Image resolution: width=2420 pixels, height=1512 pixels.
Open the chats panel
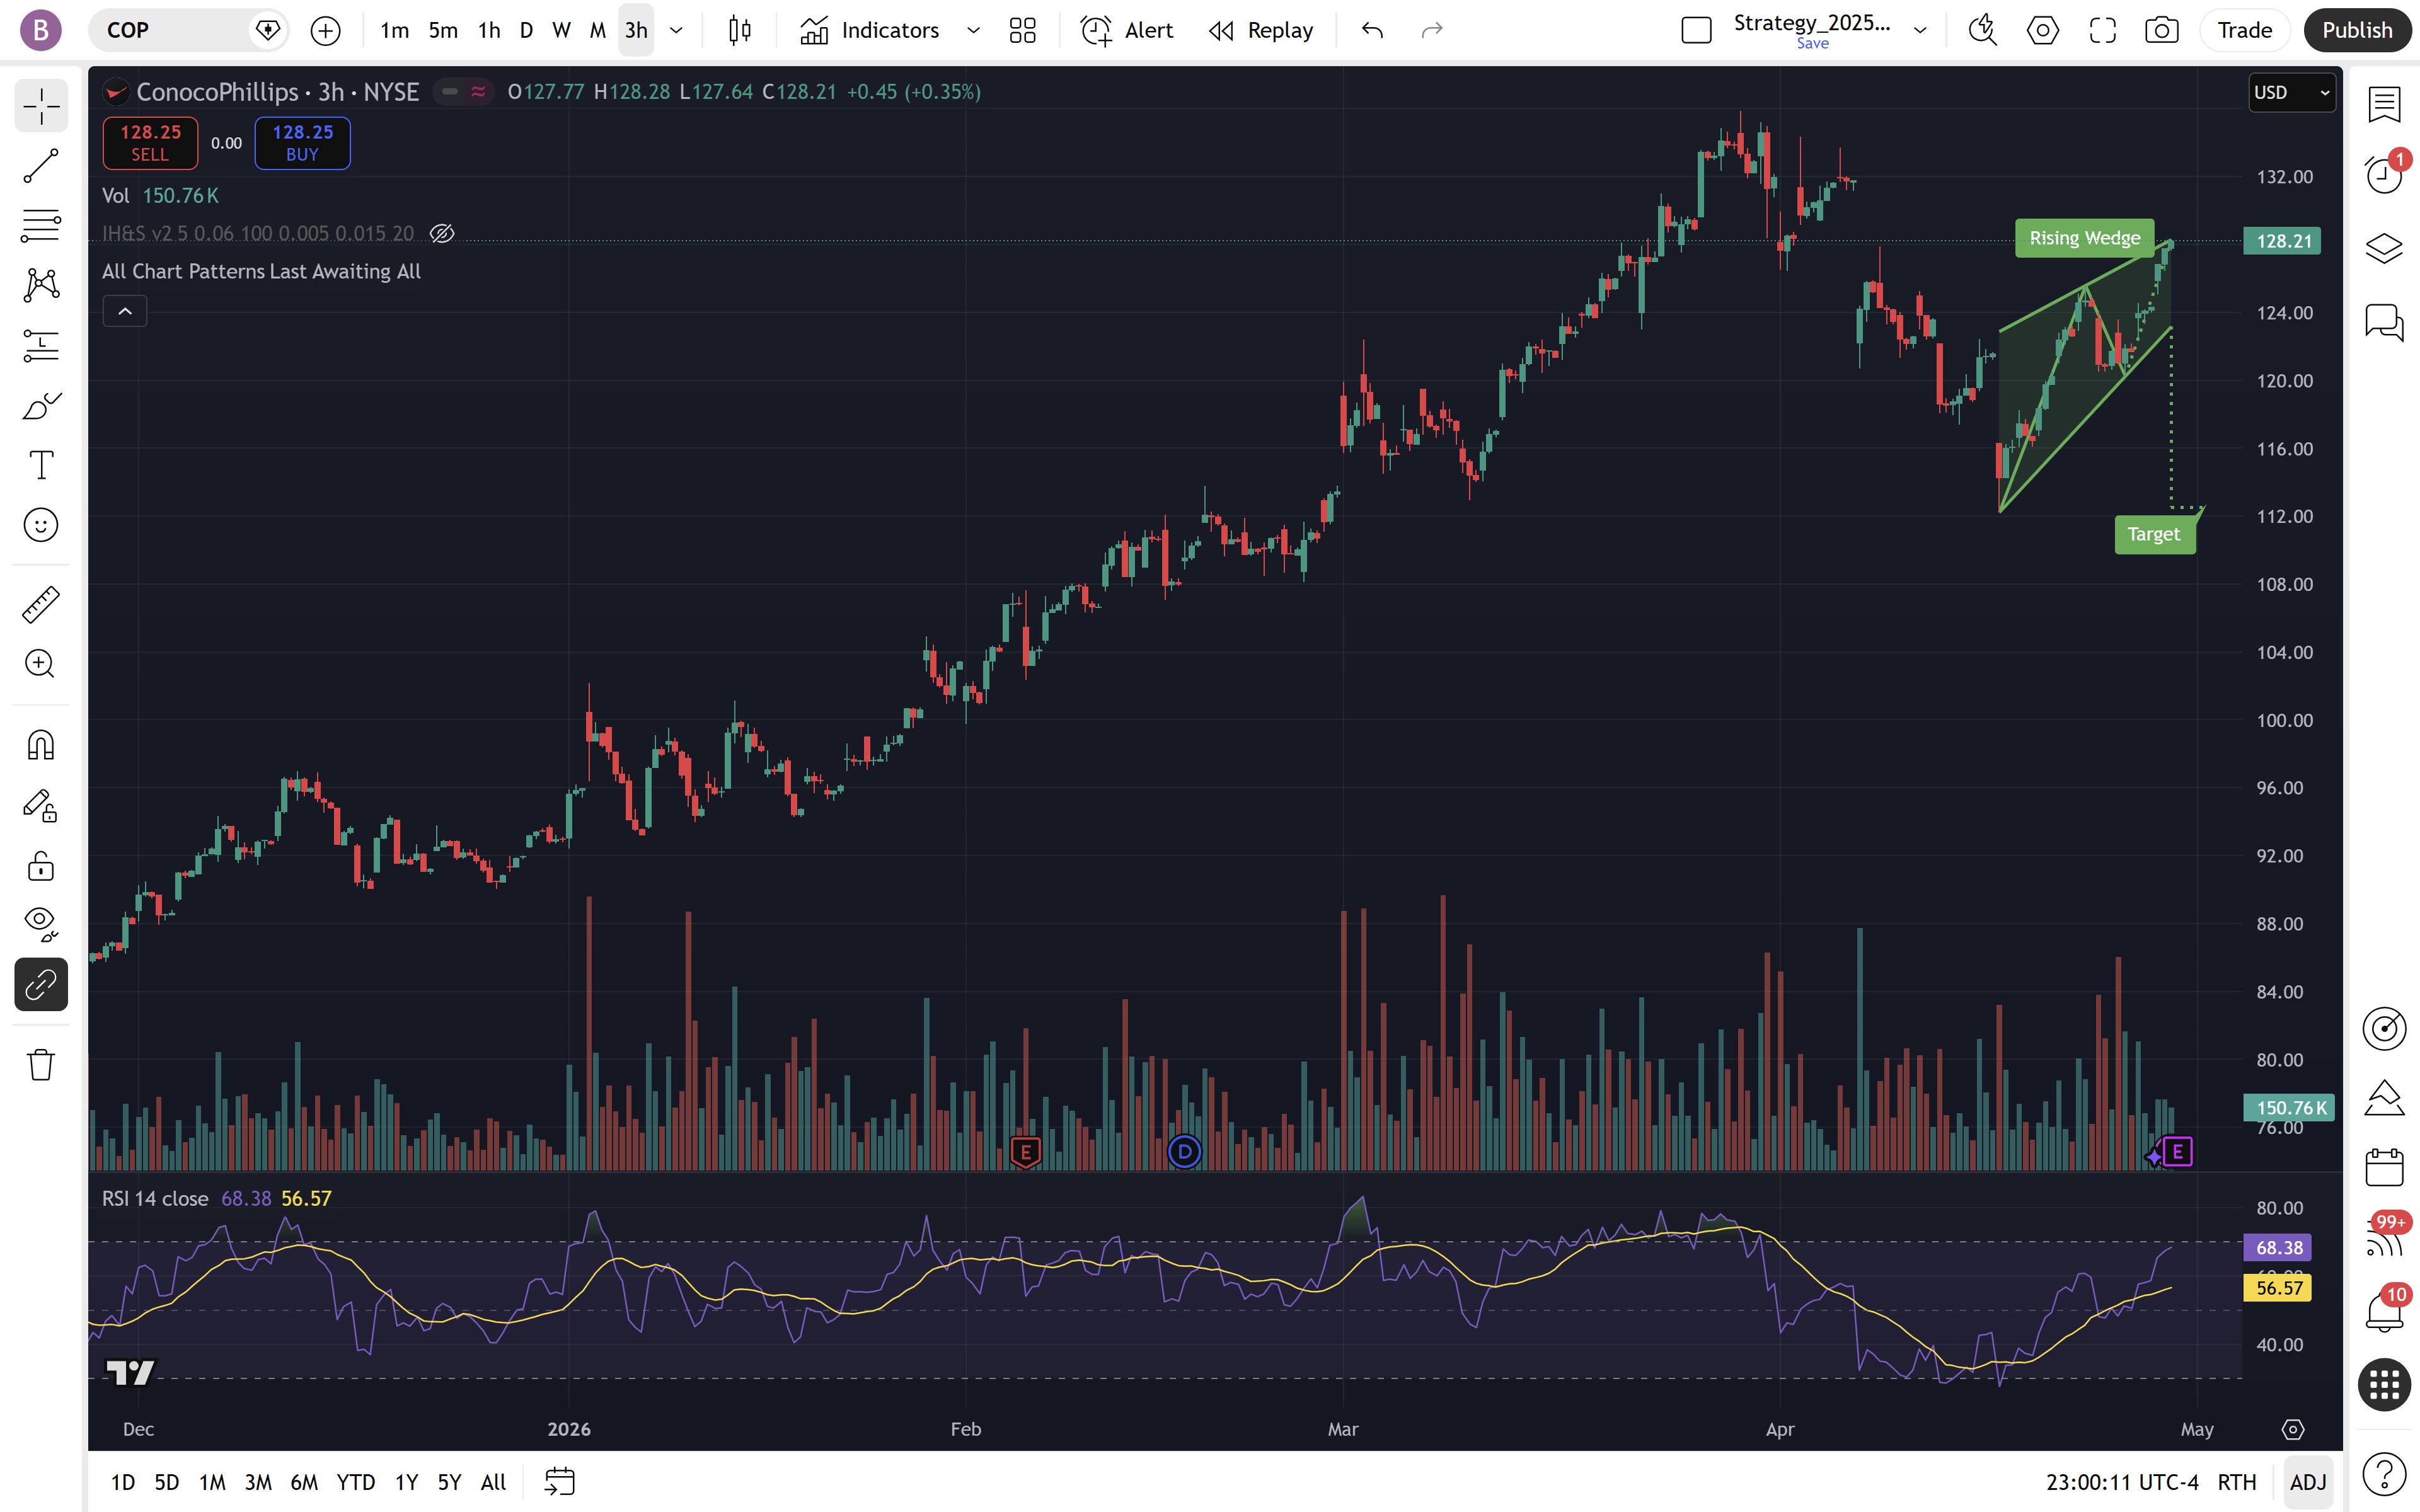(2384, 322)
